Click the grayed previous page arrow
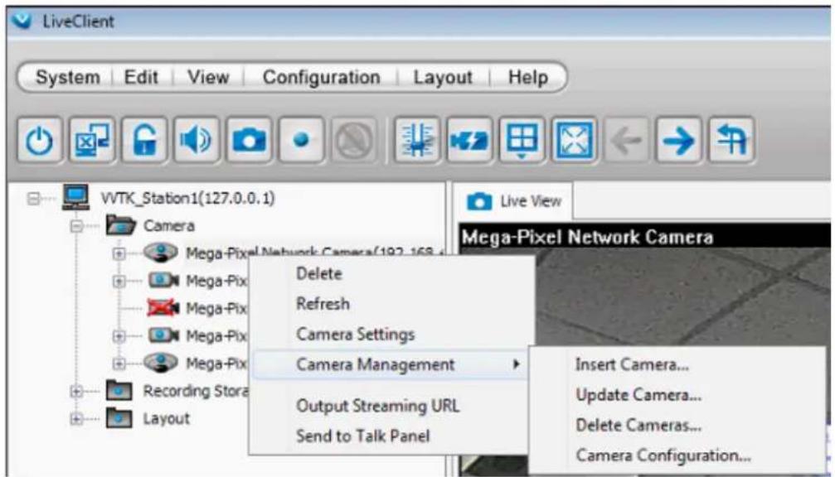This screenshot has width=835, height=477. pos(626,141)
